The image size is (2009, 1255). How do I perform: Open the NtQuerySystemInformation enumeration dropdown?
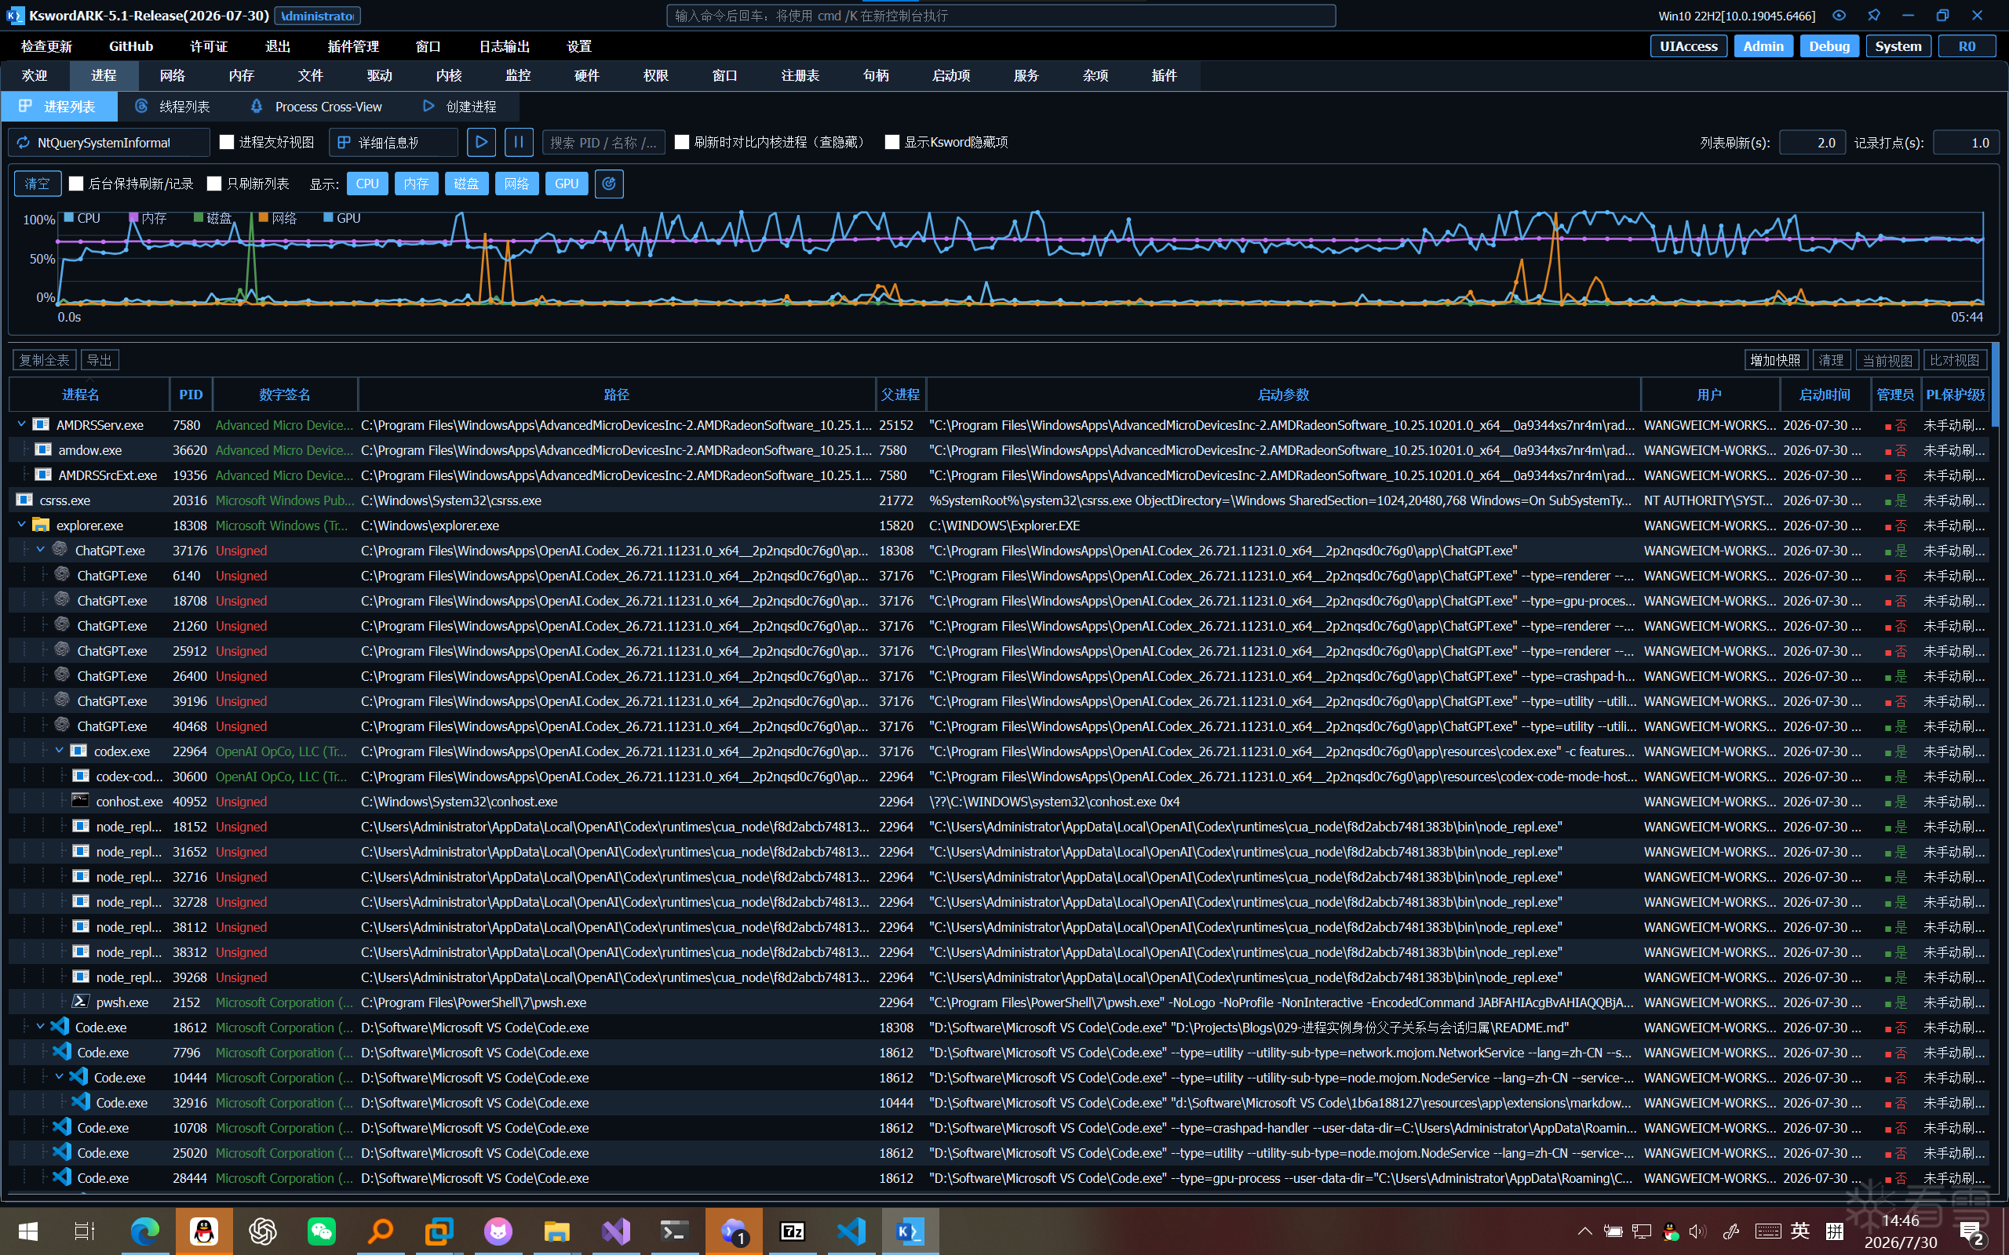(x=109, y=142)
